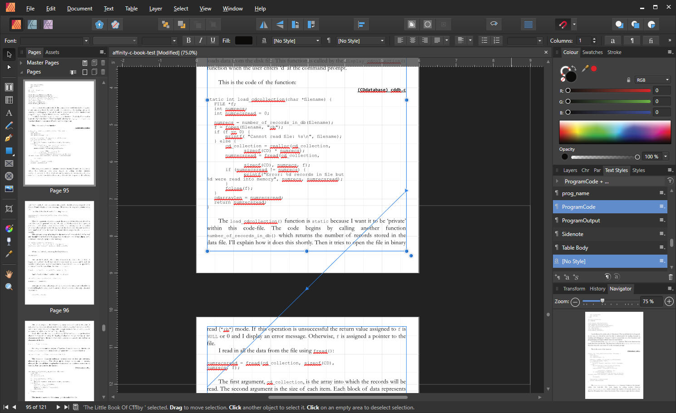Select the Move tool arrow
This screenshot has width=676, height=413.
click(x=9, y=54)
